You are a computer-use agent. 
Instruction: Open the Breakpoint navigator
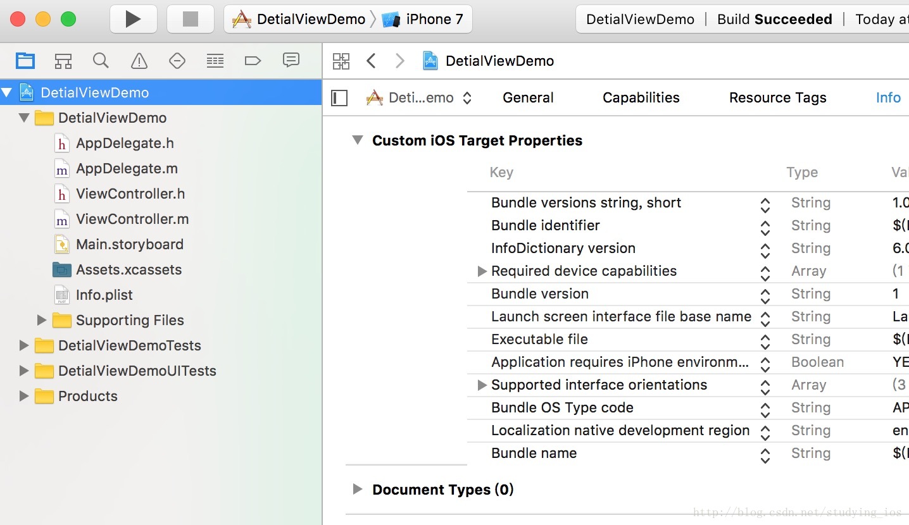(x=253, y=61)
